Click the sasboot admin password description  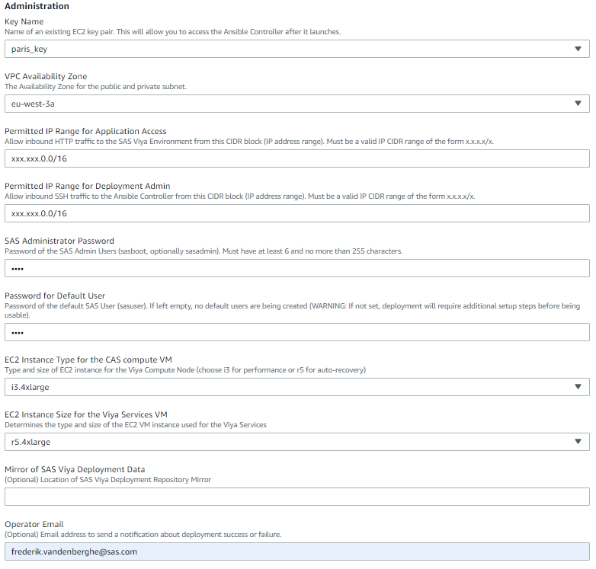(203, 251)
